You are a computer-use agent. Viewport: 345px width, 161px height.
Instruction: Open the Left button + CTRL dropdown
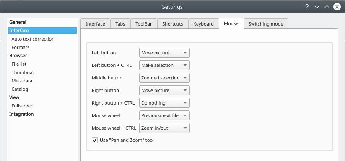point(164,65)
